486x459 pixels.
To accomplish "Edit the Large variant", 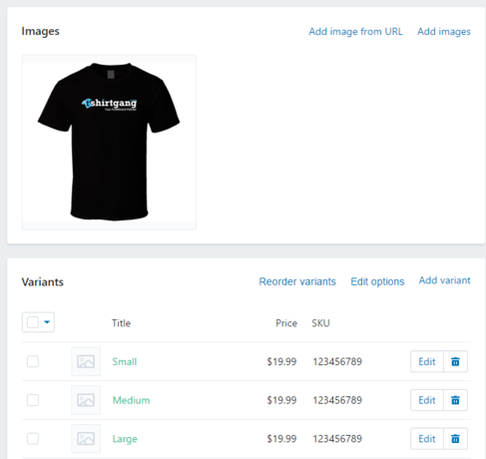I will point(427,439).
